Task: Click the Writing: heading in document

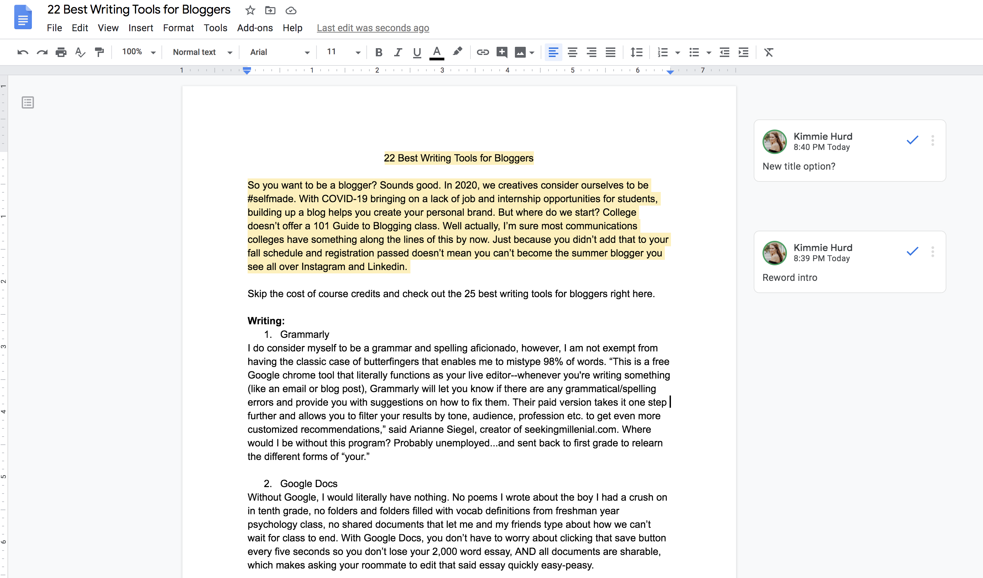Action: 266,321
